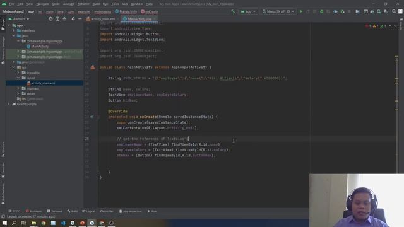The width and height of the screenshot is (404, 227).
Task: Open the Terminal tool window
Action: point(55,211)
